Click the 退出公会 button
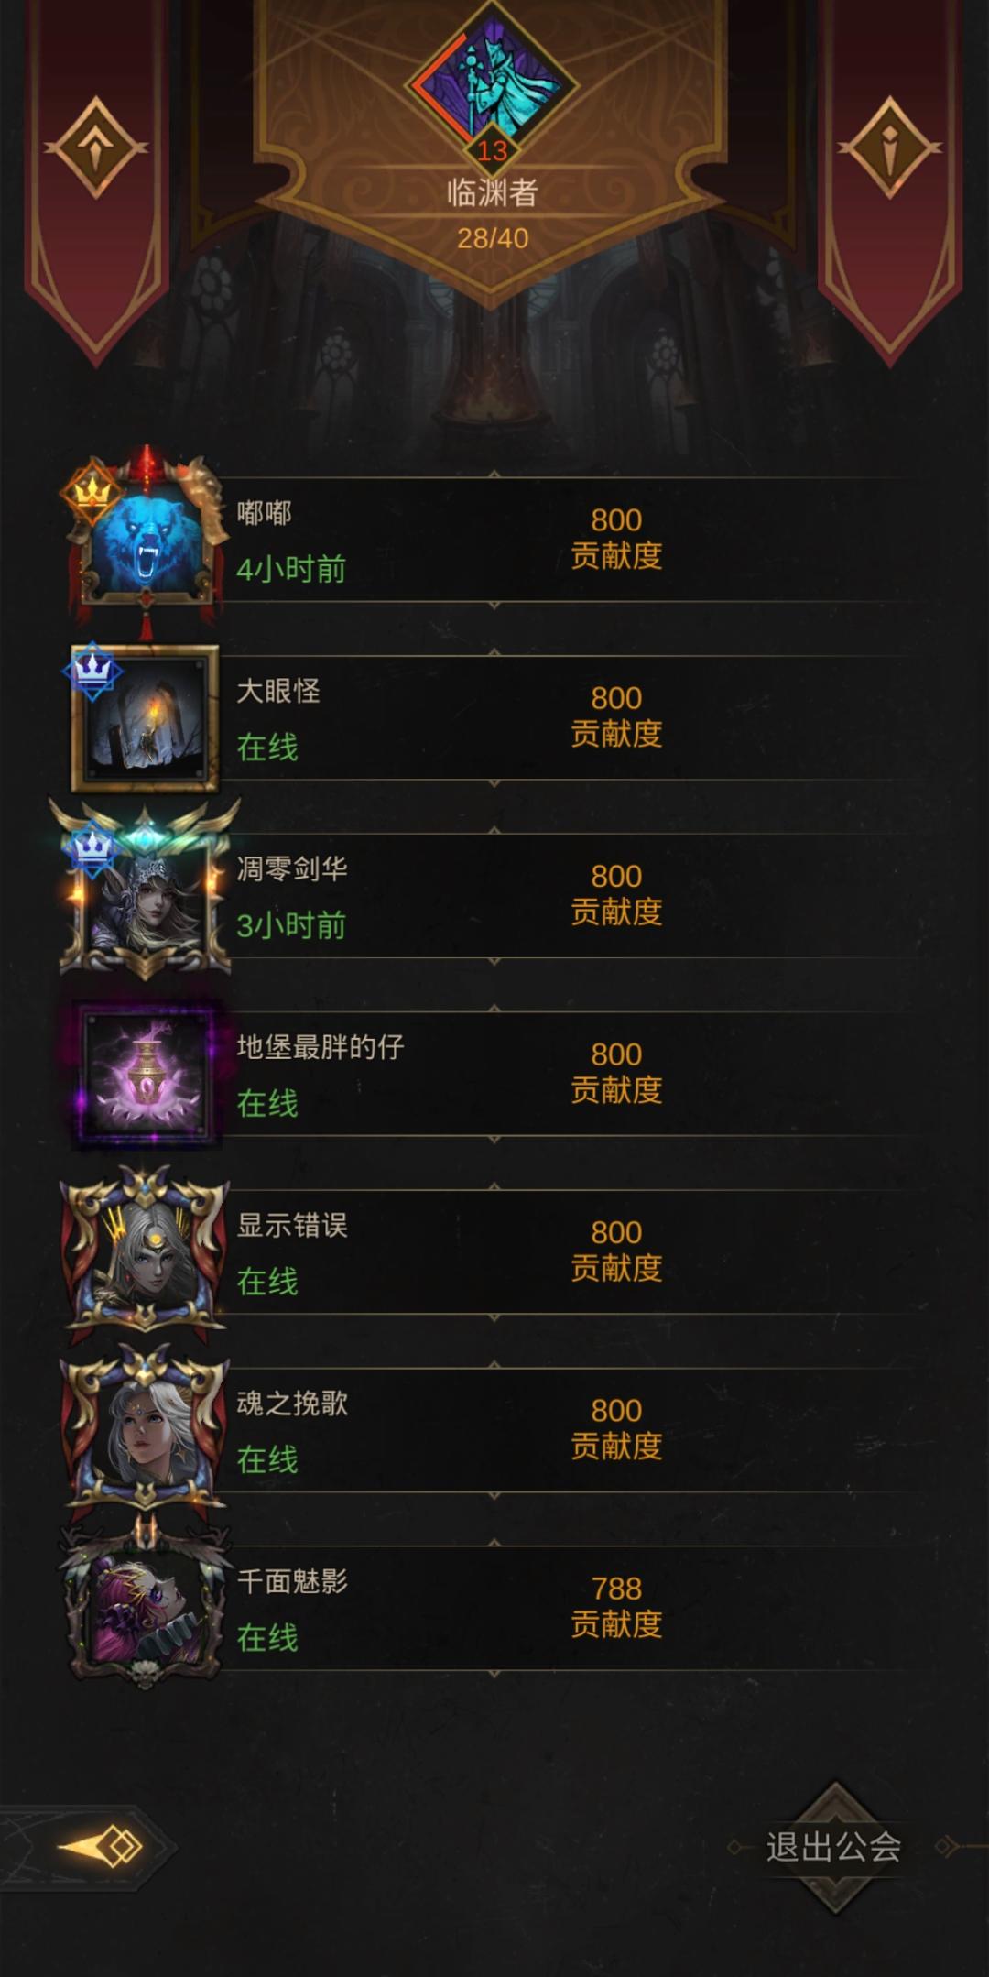The height and width of the screenshot is (1977, 989). (x=833, y=1847)
